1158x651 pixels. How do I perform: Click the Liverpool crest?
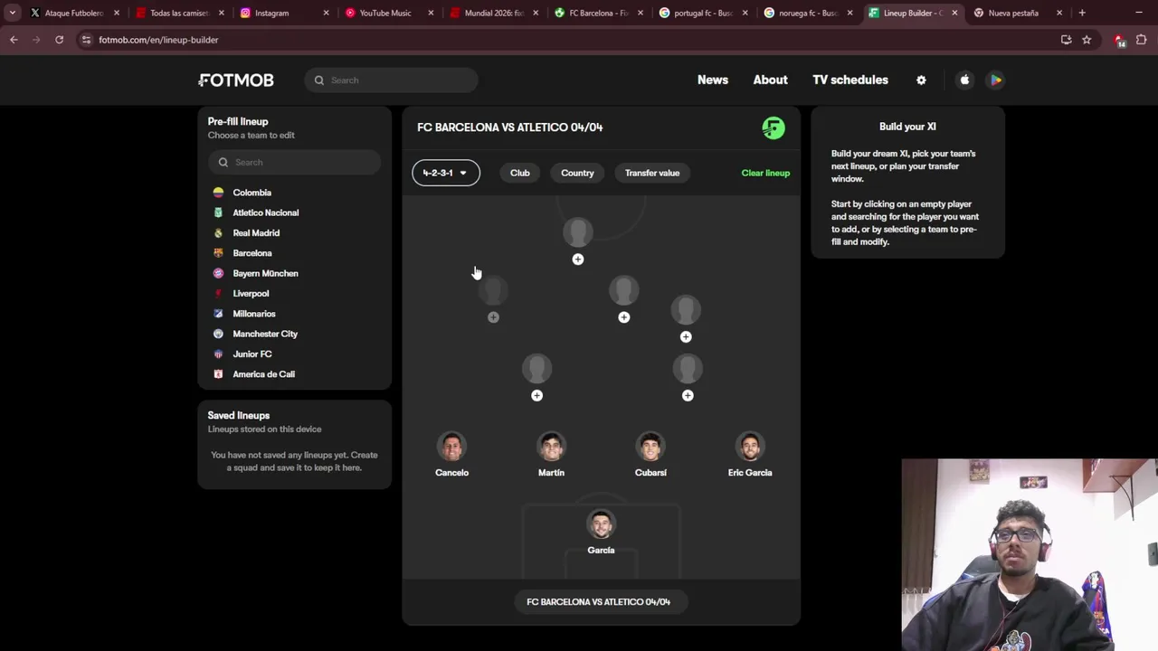218,293
